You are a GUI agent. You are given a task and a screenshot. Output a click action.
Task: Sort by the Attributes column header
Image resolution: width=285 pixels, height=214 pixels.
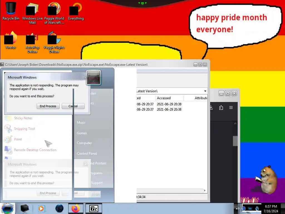pos(196,98)
